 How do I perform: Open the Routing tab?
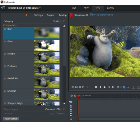coord(63,15)
